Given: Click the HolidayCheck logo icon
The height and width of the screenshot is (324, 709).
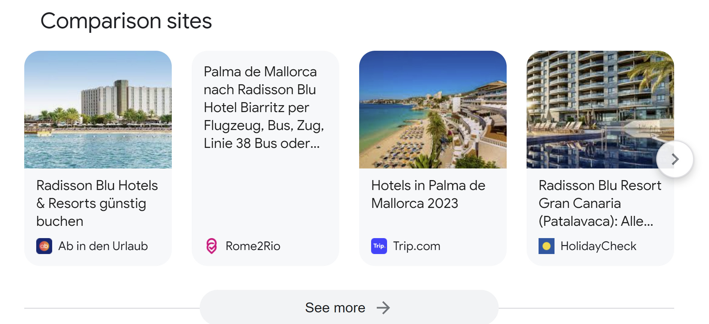Looking at the screenshot, I should click(x=547, y=246).
